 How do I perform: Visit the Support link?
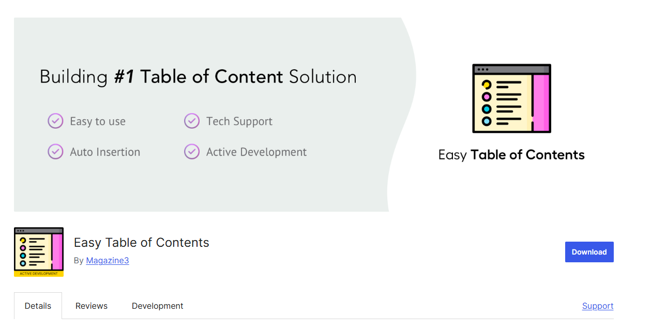(x=598, y=306)
